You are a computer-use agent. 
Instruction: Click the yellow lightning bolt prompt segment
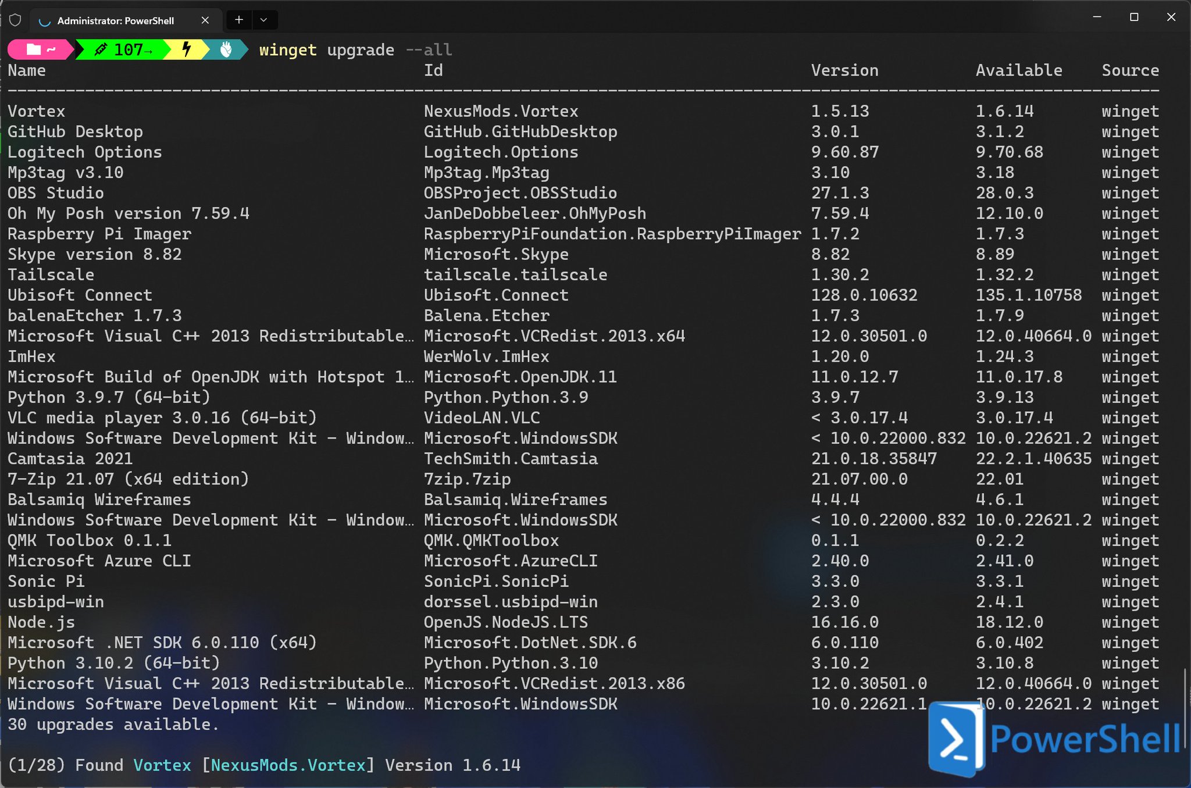coord(187,50)
